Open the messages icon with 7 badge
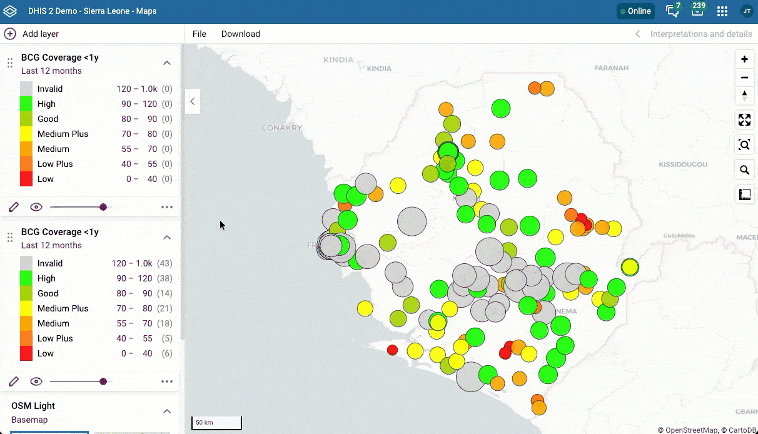 click(x=672, y=11)
